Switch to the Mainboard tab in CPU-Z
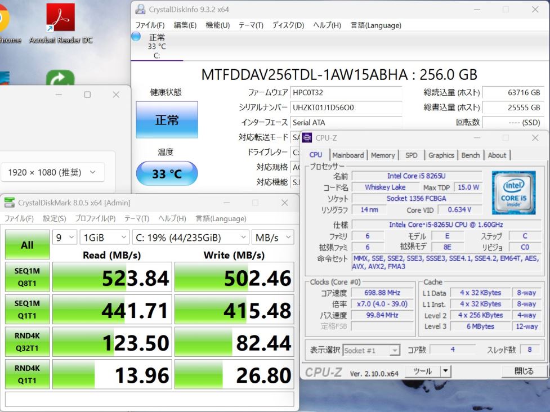Screen dimensions: 550x412 [x=348, y=155]
